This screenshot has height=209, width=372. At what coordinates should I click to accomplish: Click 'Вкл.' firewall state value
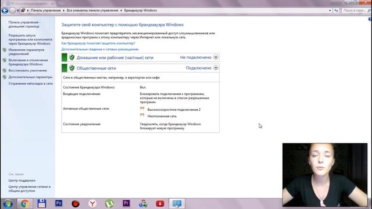[143, 87]
